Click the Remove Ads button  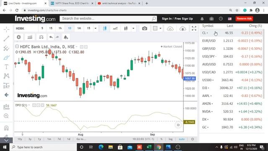tap(244, 18)
